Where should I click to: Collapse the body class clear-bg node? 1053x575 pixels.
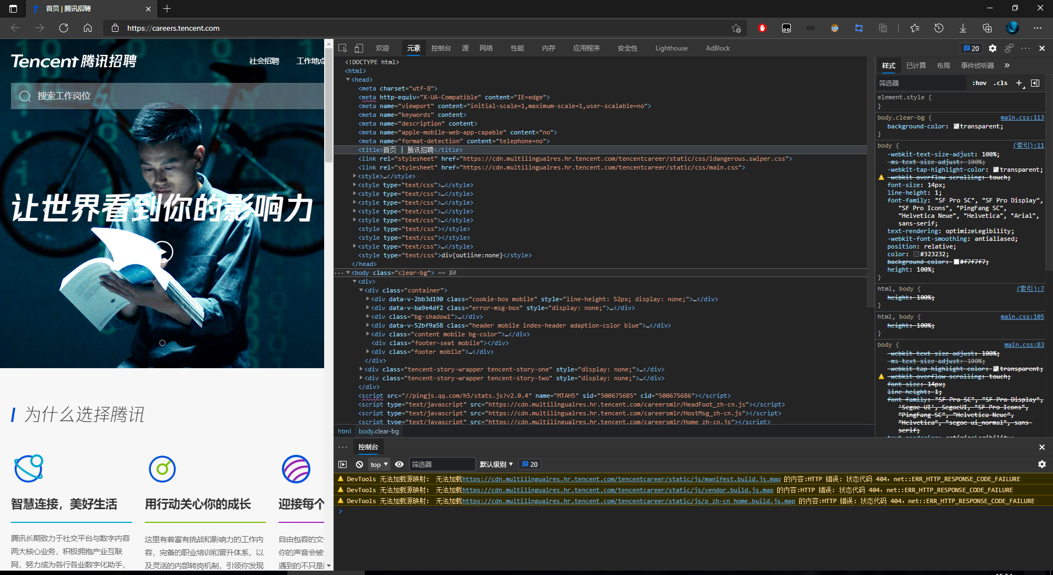348,273
